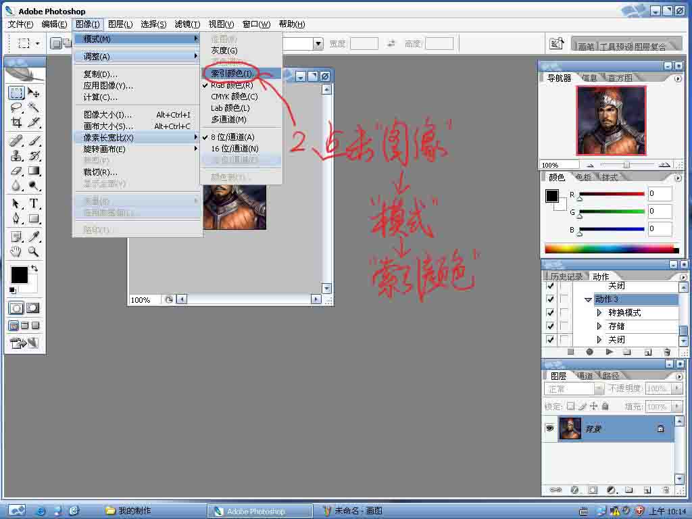Select the Eyedropper tool
692x519 pixels.
click(x=34, y=237)
